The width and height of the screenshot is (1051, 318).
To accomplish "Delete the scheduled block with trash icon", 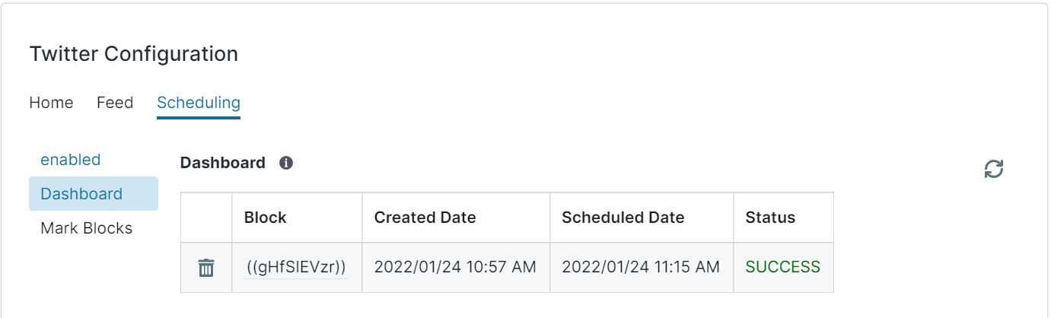I will (x=206, y=268).
